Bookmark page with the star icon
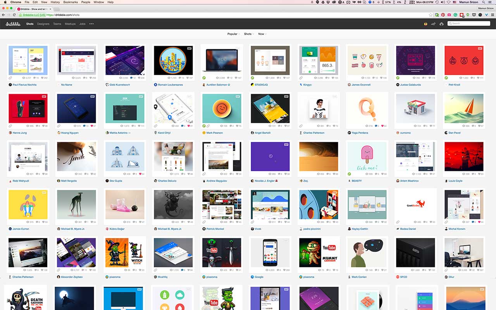Viewport: 496px width, 310px height. [431, 15]
